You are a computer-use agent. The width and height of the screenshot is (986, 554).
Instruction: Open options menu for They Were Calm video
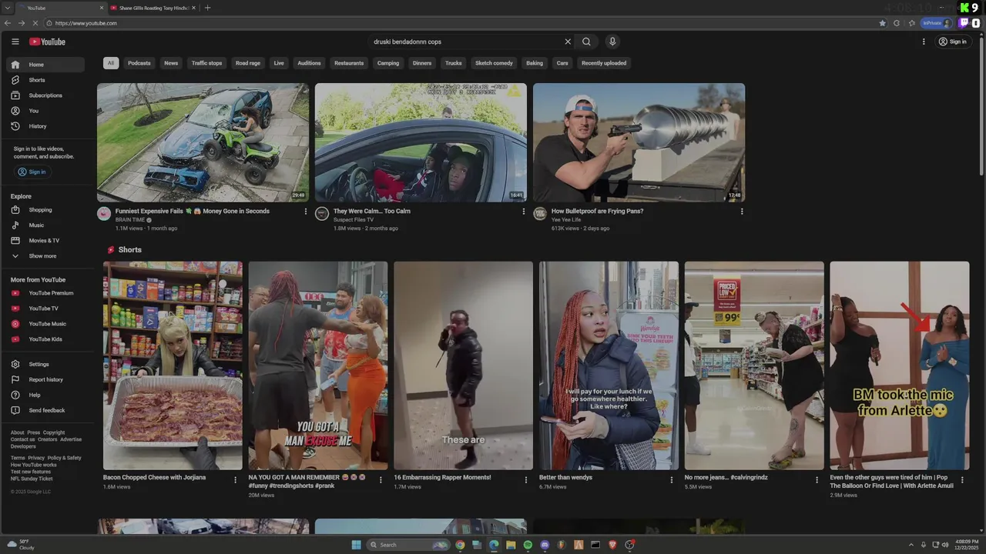pos(524,212)
